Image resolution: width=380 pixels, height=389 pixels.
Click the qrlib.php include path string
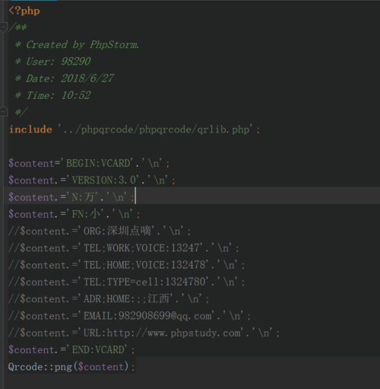155,129
